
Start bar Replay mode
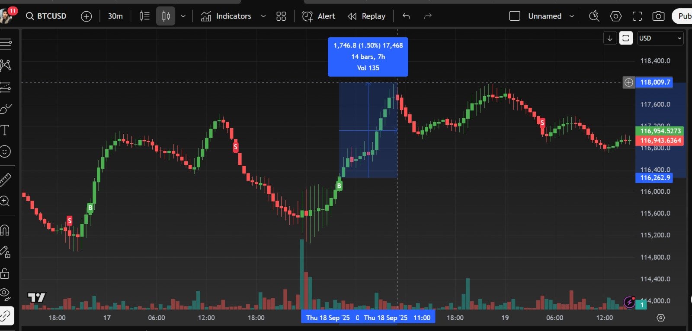(x=367, y=16)
